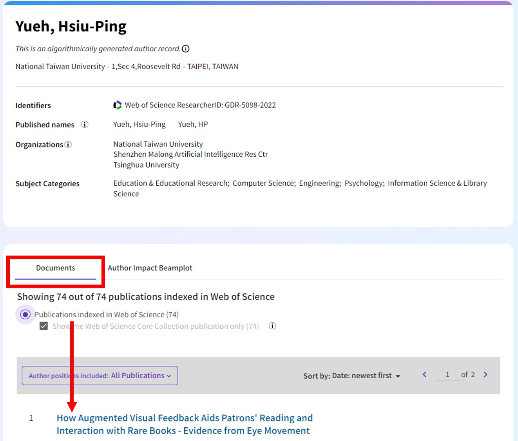Go to next page arrow in pagination

point(485,374)
